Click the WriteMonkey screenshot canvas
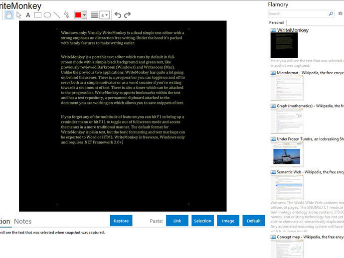Screen dimensions: 344x258 click(123, 116)
